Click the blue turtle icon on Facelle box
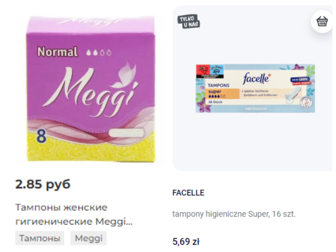The height and width of the screenshot is (252, 336). [x=217, y=70]
